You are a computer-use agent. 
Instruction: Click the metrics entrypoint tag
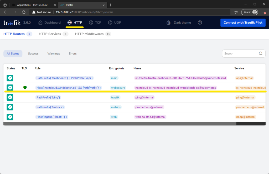coord(116,107)
